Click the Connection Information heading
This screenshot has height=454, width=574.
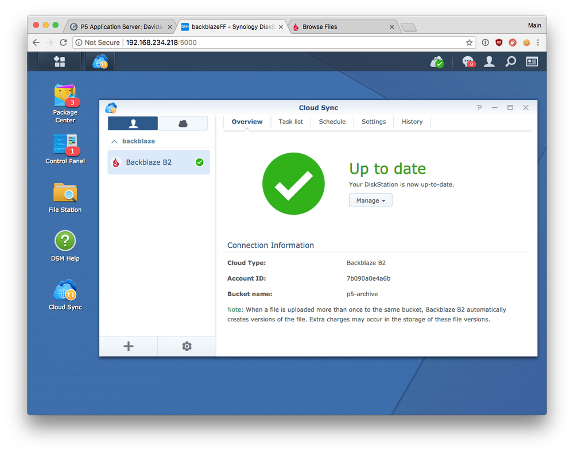pyautogui.click(x=270, y=245)
